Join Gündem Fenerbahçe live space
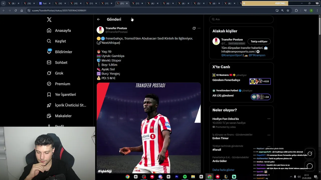The width and height of the screenshot is (321, 180). pos(260,81)
